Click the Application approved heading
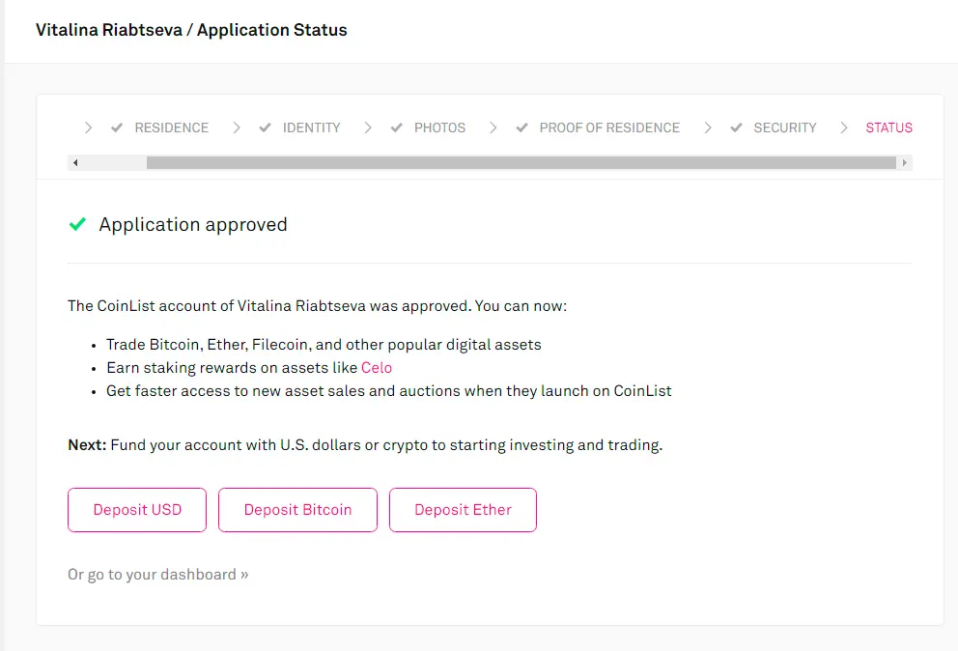Image resolution: width=958 pixels, height=651 pixels. [193, 224]
